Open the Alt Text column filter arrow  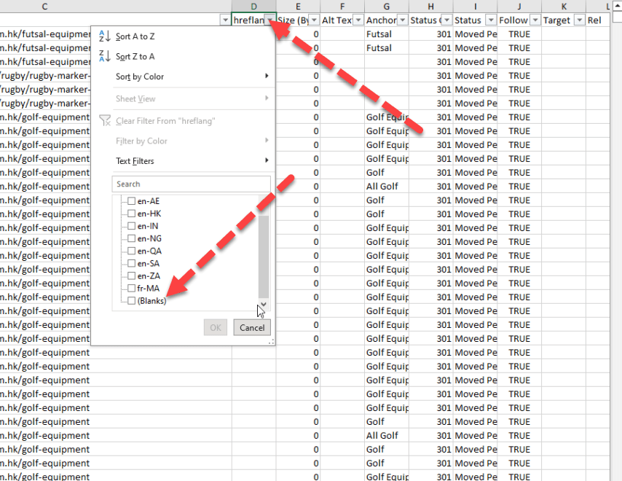tap(358, 20)
